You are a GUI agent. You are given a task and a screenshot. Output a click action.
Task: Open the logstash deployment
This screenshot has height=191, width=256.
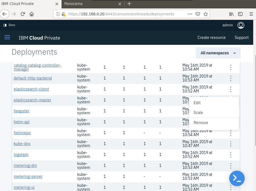point(21,155)
